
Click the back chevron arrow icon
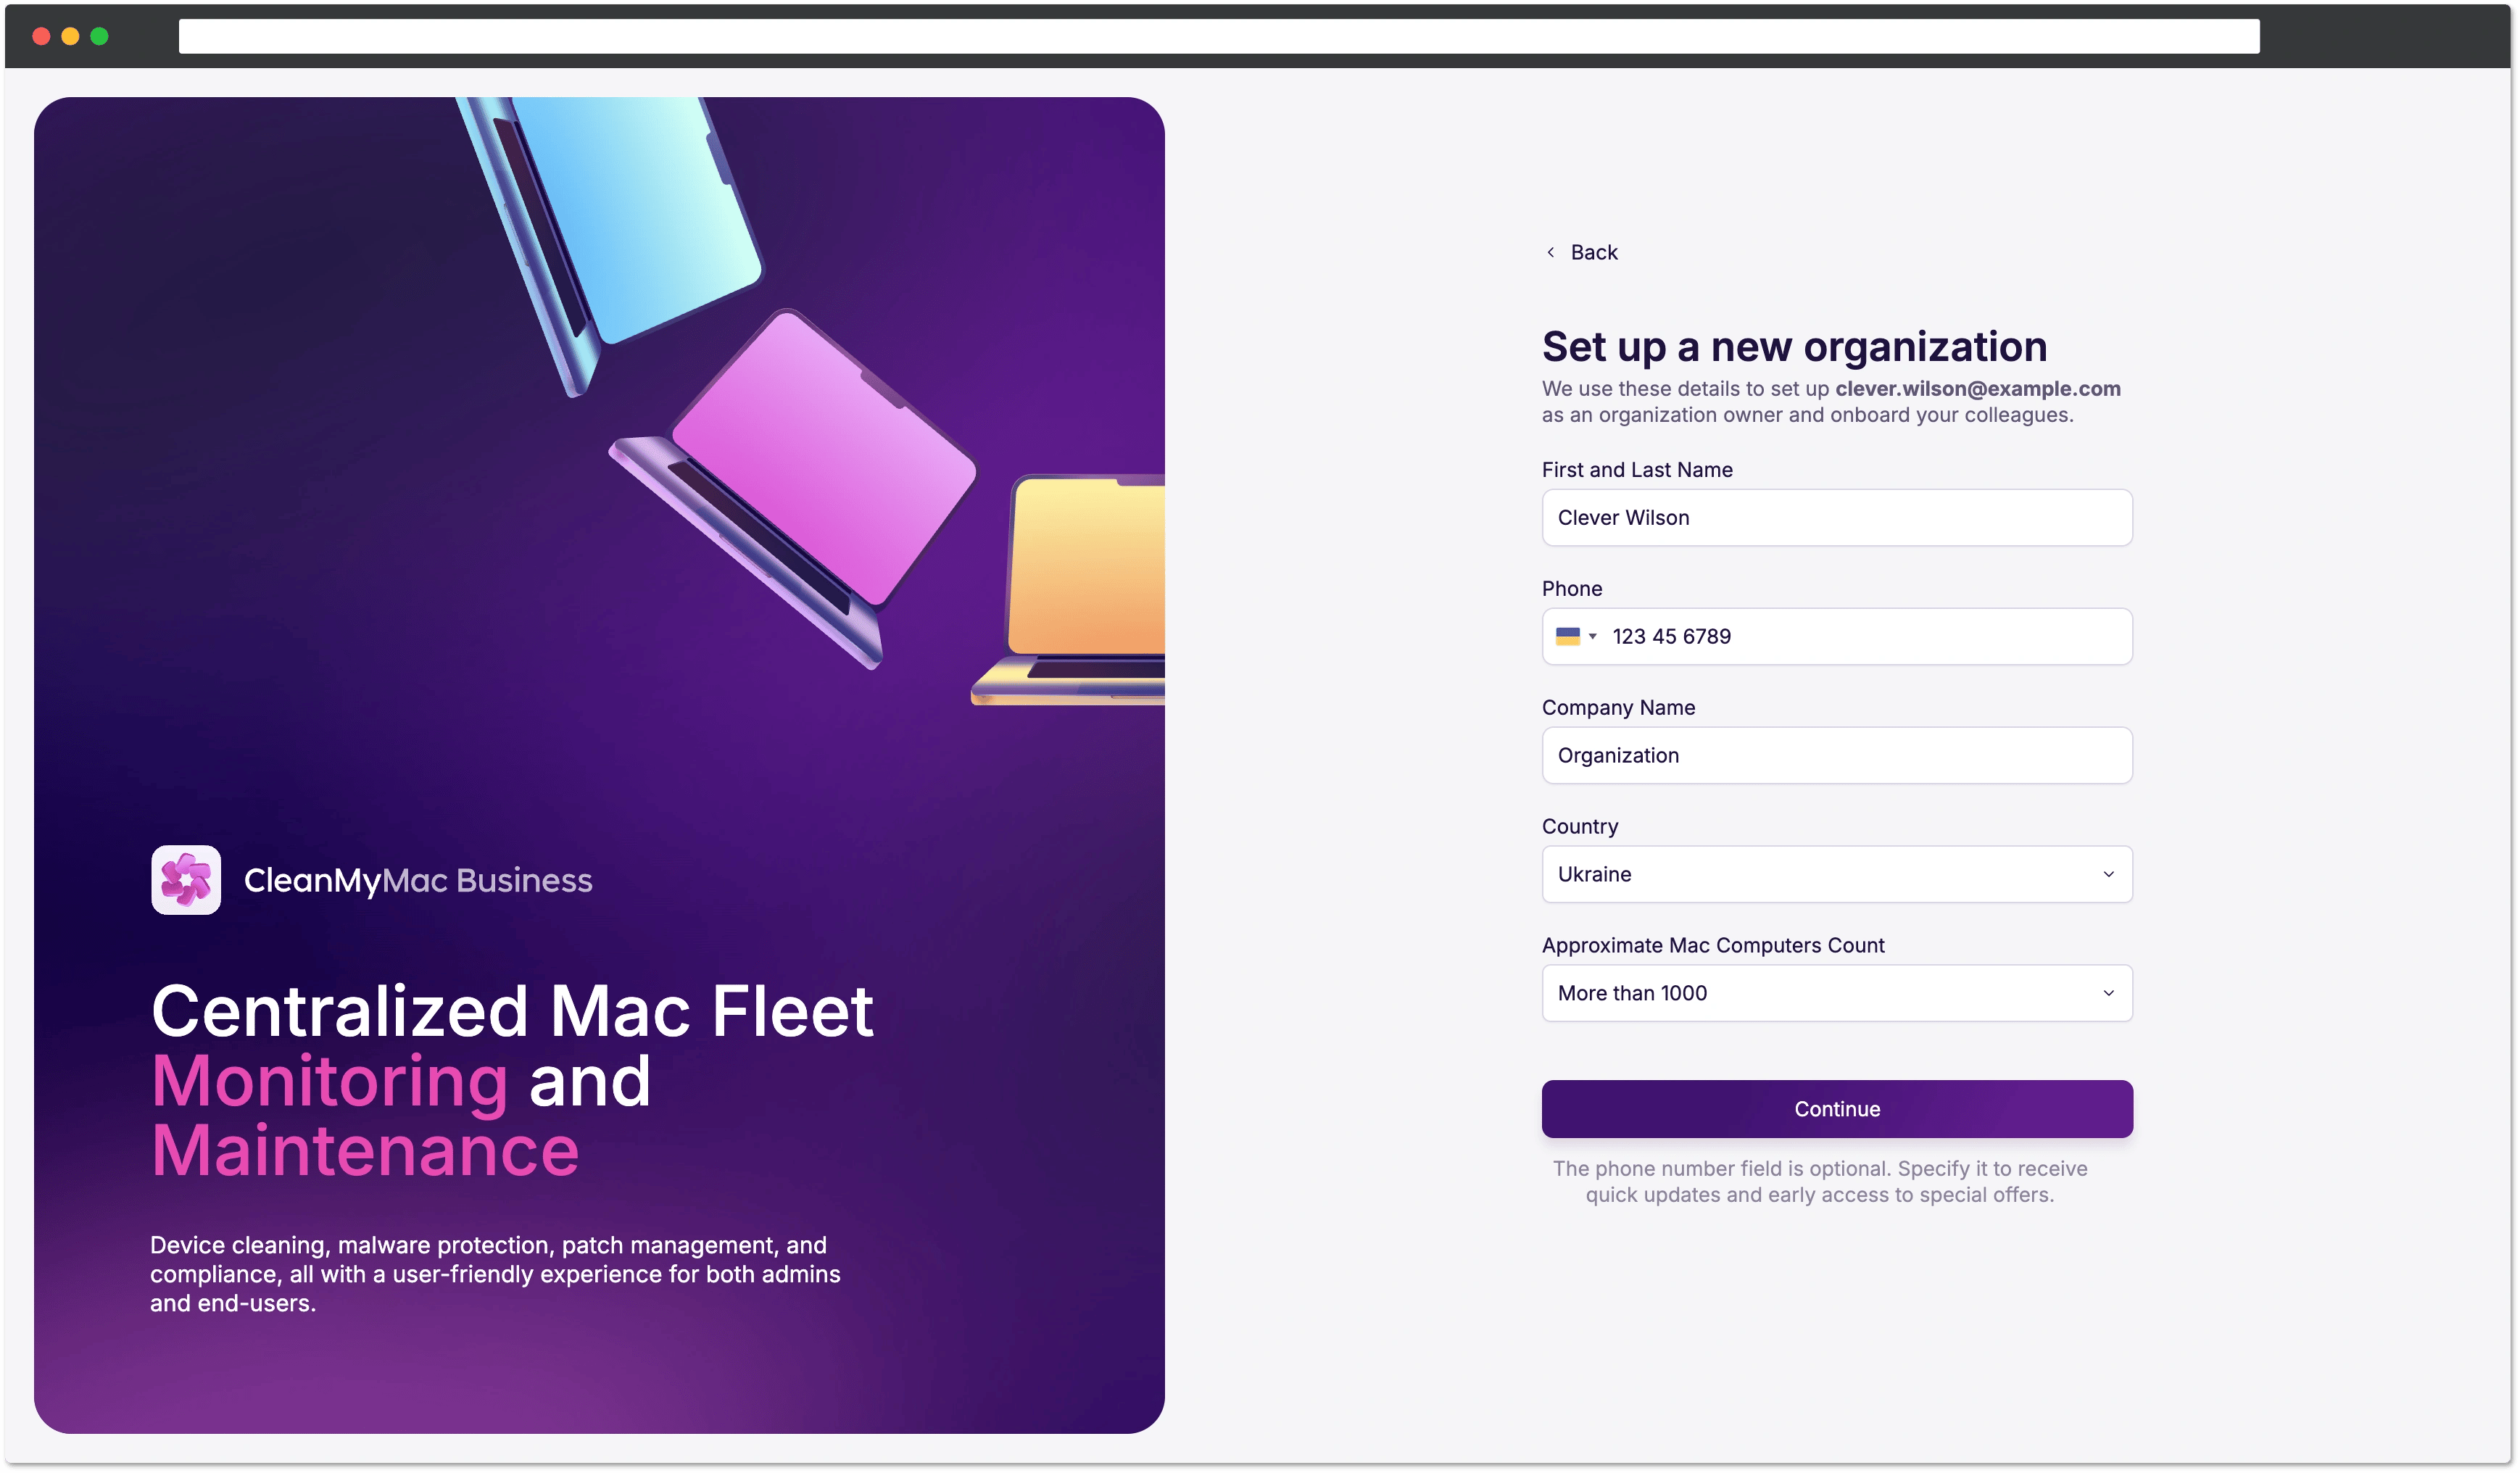(x=1550, y=252)
